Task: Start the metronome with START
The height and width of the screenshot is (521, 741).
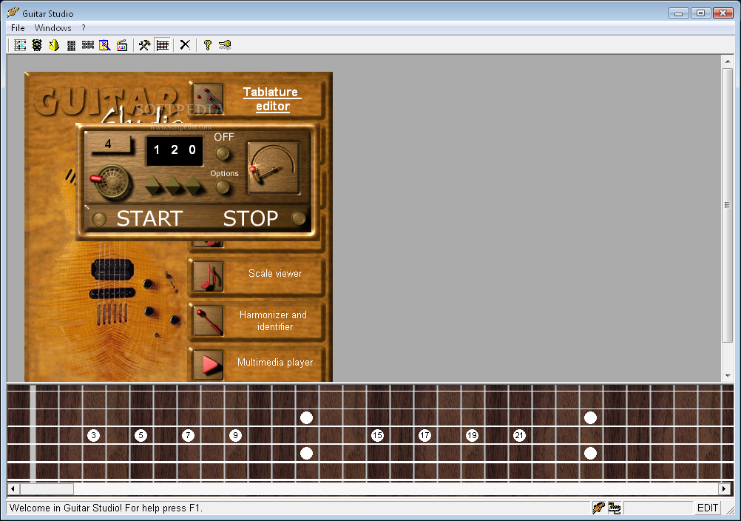Action: 150,218
